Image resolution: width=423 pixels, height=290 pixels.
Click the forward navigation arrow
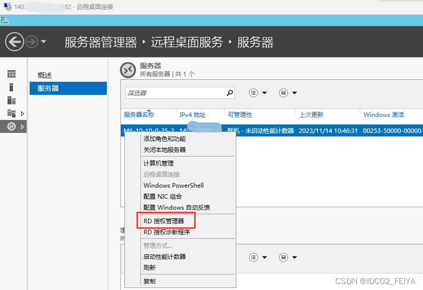coord(32,42)
